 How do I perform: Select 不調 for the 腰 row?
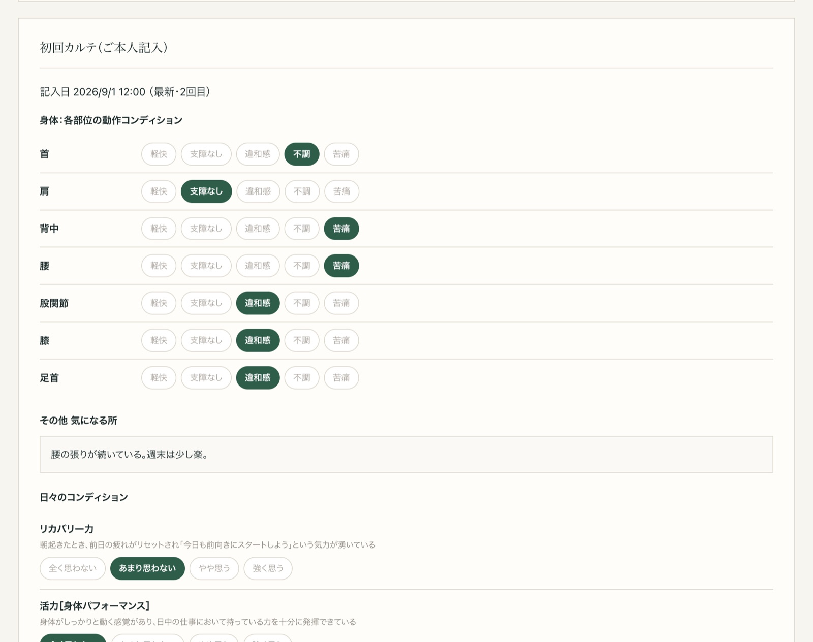pos(302,266)
